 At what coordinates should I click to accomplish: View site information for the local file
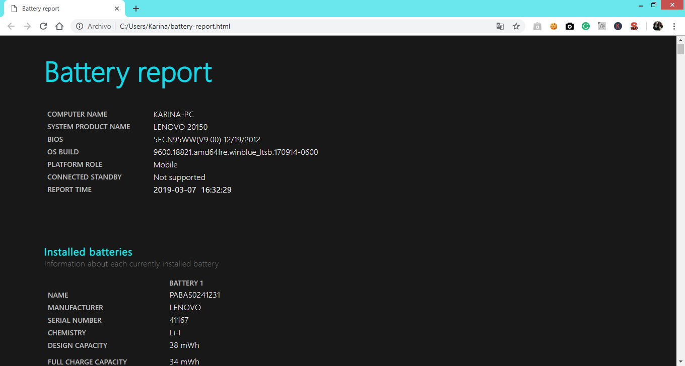coord(80,26)
